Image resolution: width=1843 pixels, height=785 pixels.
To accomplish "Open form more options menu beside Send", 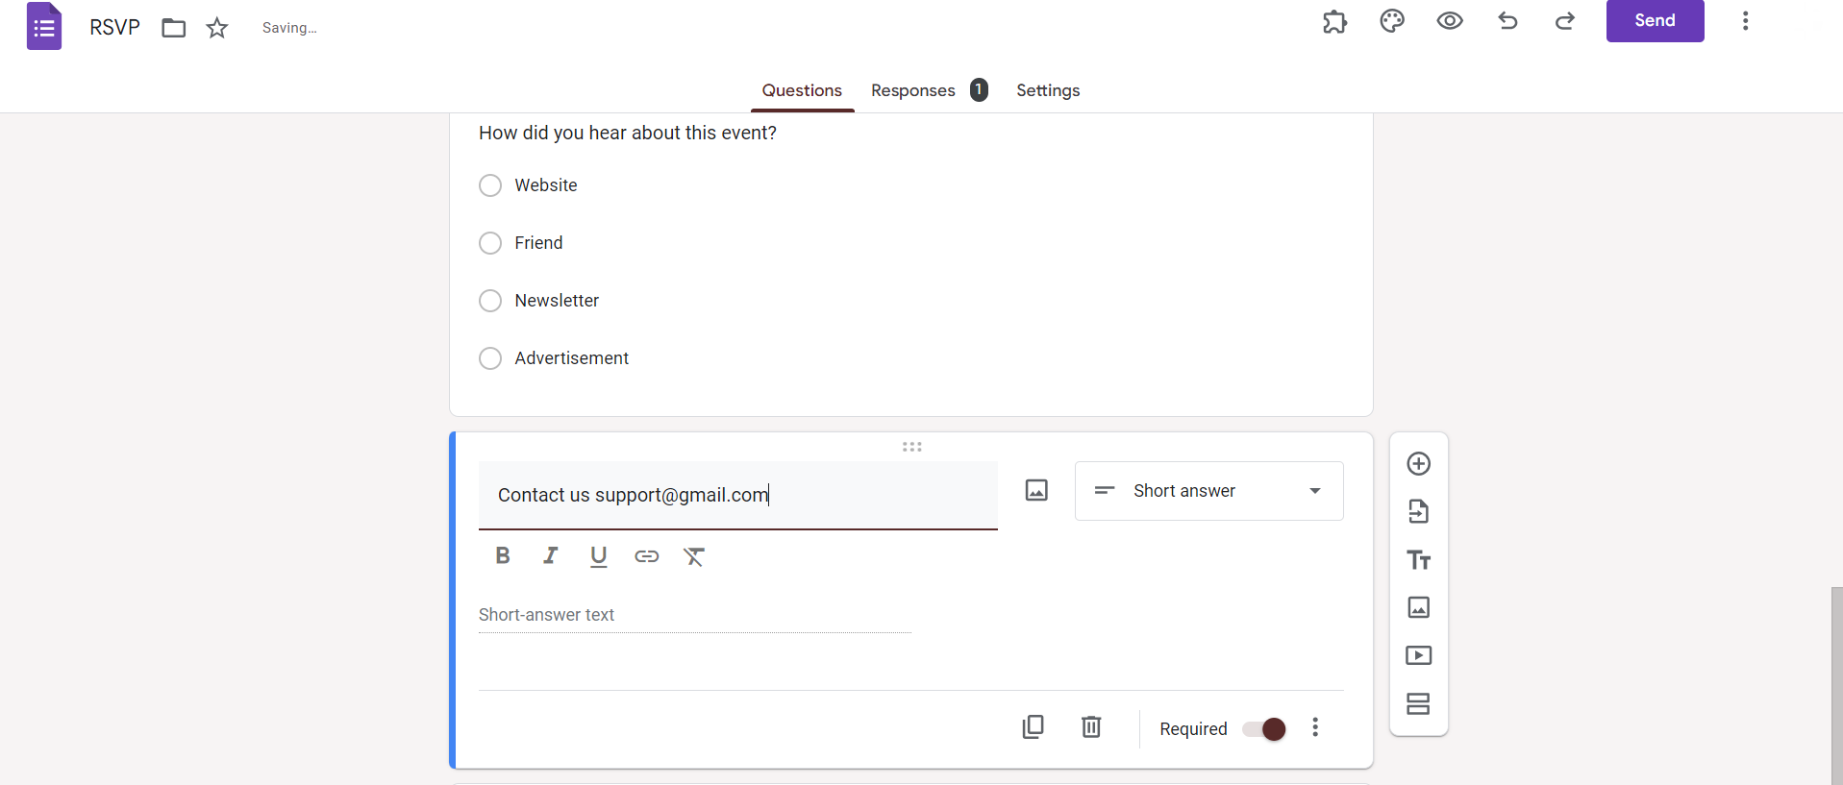I will (1745, 21).
